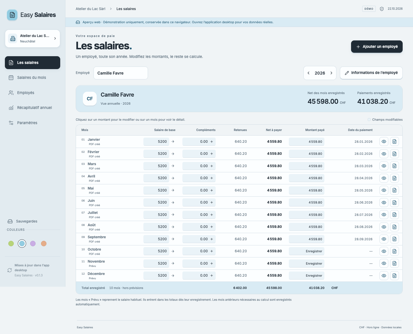Viewport: 413px width, 334px height.
Task: Open Sauvegardes in the sidebar
Action: (22, 221)
